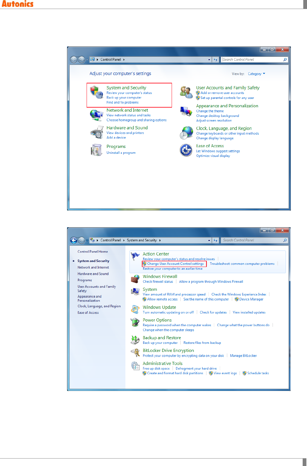Select Clock, Language, and Region in sidebar

pyautogui.click(x=99, y=306)
